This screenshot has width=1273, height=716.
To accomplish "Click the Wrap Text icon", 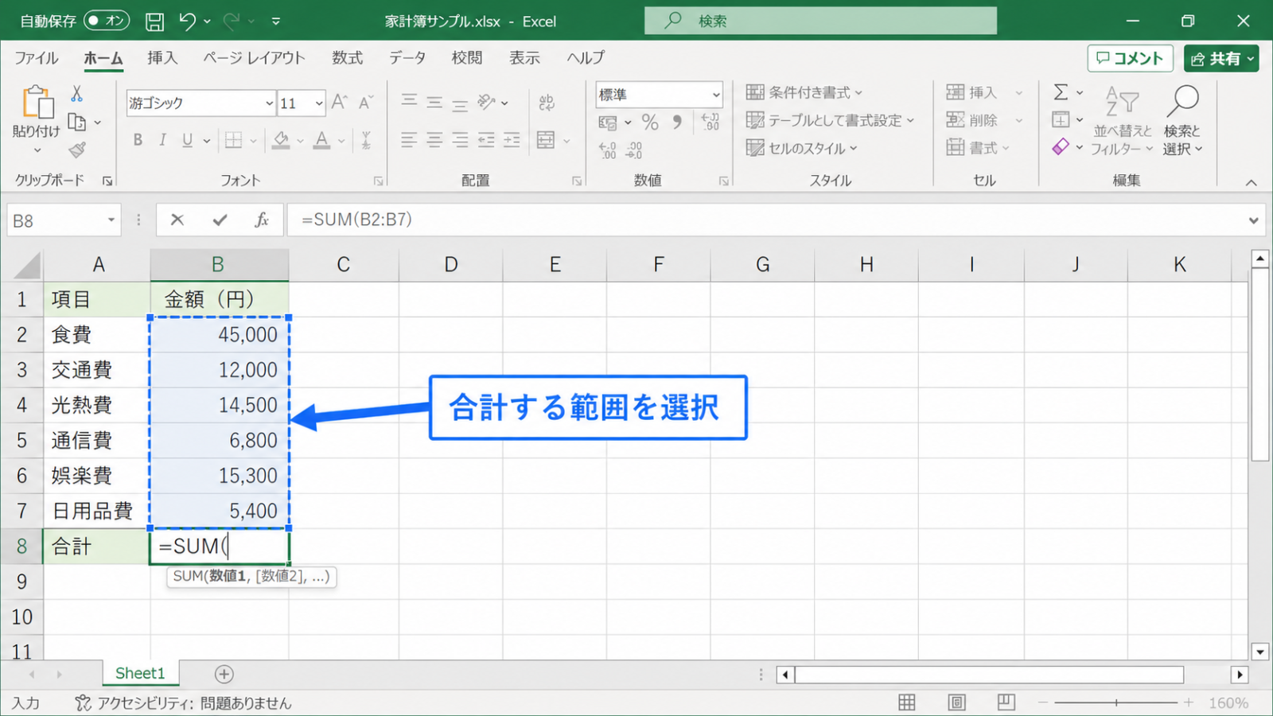I will [x=547, y=103].
